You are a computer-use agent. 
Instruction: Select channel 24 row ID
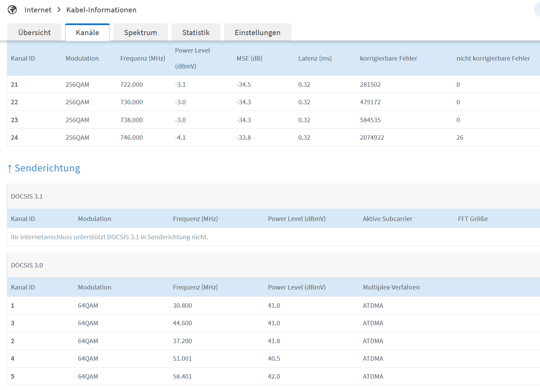[x=14, y=138]
